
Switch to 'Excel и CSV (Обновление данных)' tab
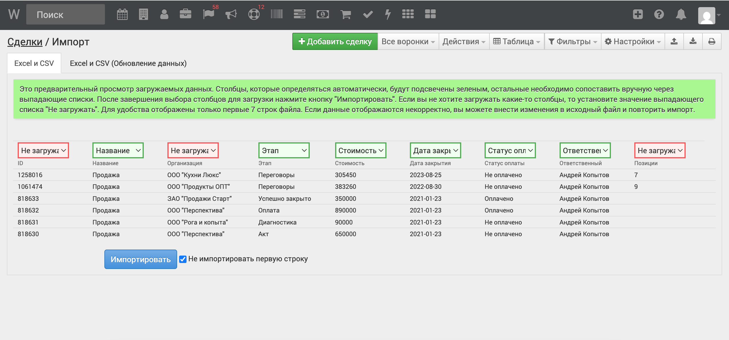128,63
